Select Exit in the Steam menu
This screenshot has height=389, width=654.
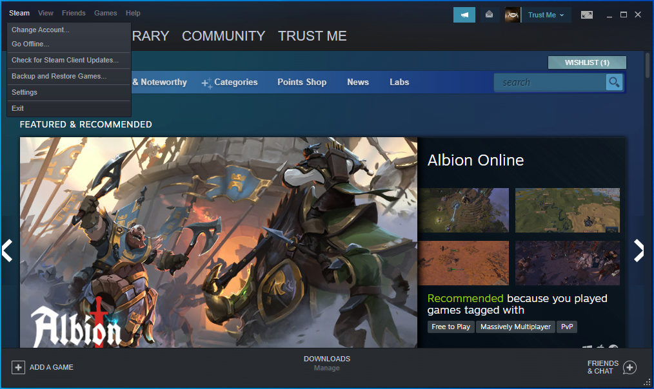click(x=69, y=108)
